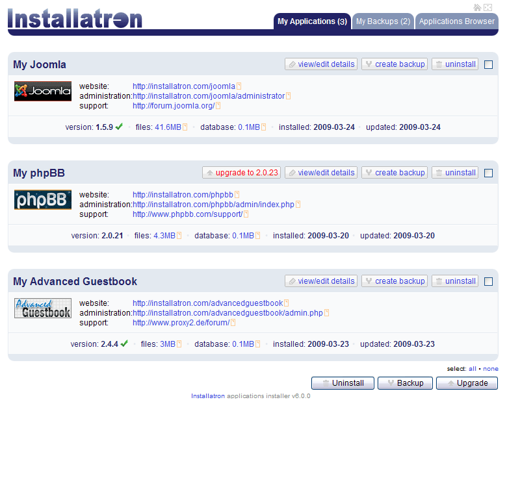The width and height of the screenshot is (507, 478).
Task: Click the new-window icon after installatron.com/advancedguestbook link
Action: tap(287, 303)
